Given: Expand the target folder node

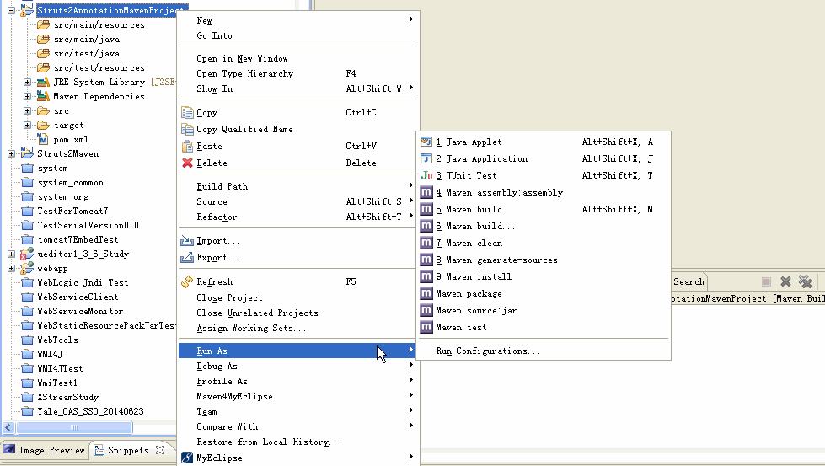Looking at the screenshot, I should 28,126.
